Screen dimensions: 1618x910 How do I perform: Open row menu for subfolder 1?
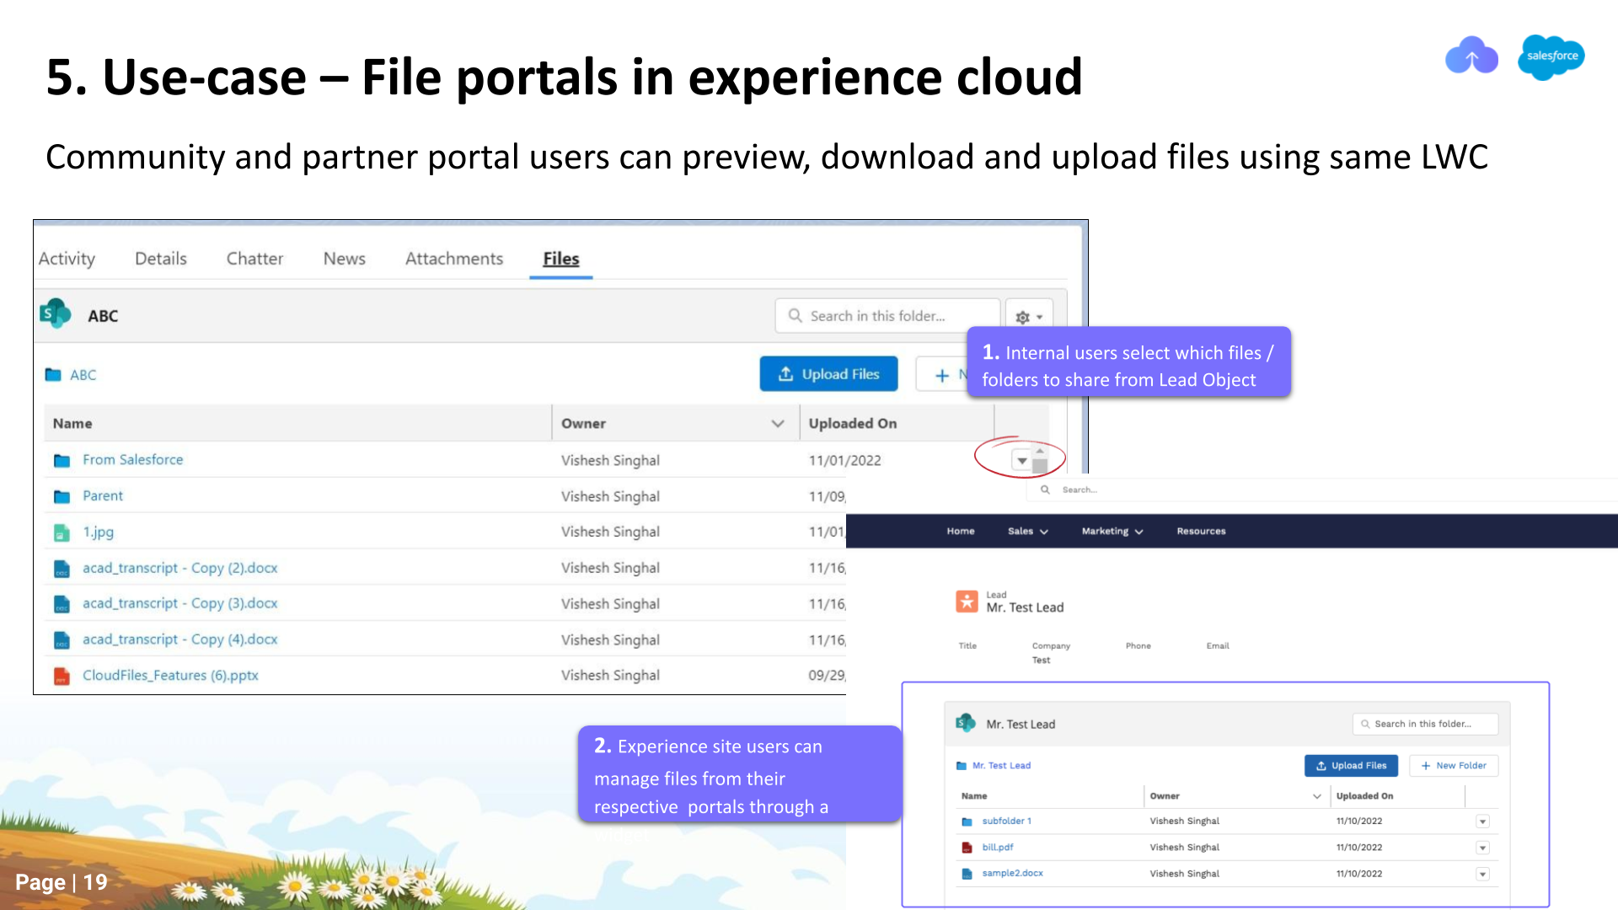point(1482,822)
